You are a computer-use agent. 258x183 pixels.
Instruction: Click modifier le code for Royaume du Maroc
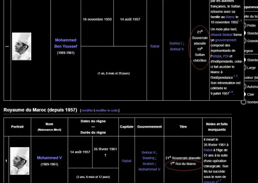(x=106, y=110)
